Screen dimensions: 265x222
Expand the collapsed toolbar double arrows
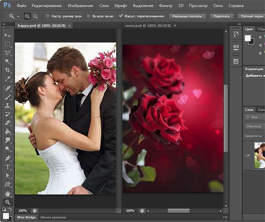4,24
